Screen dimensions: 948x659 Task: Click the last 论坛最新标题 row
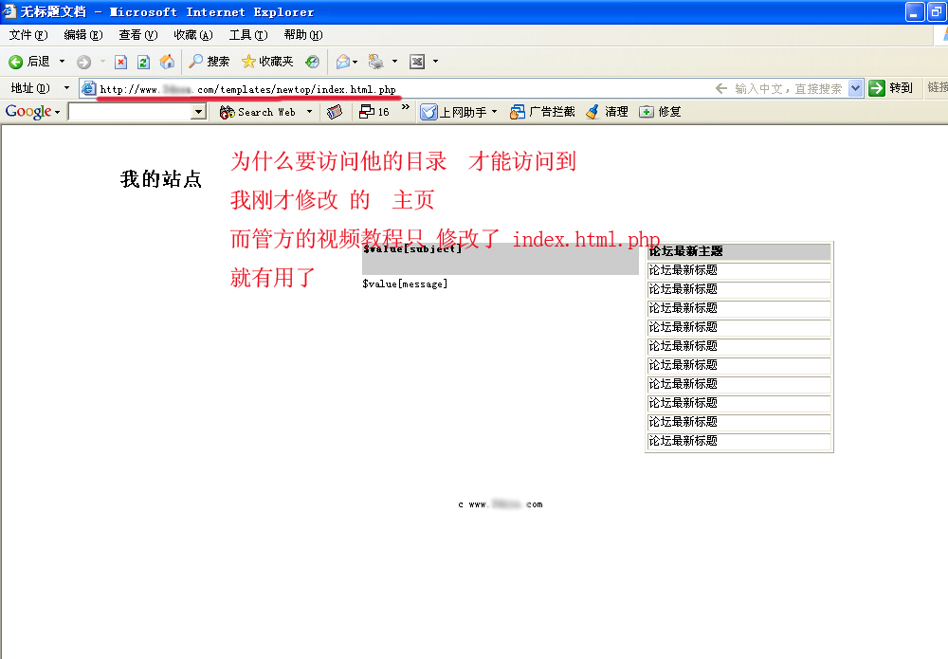[x=738, y=441]
